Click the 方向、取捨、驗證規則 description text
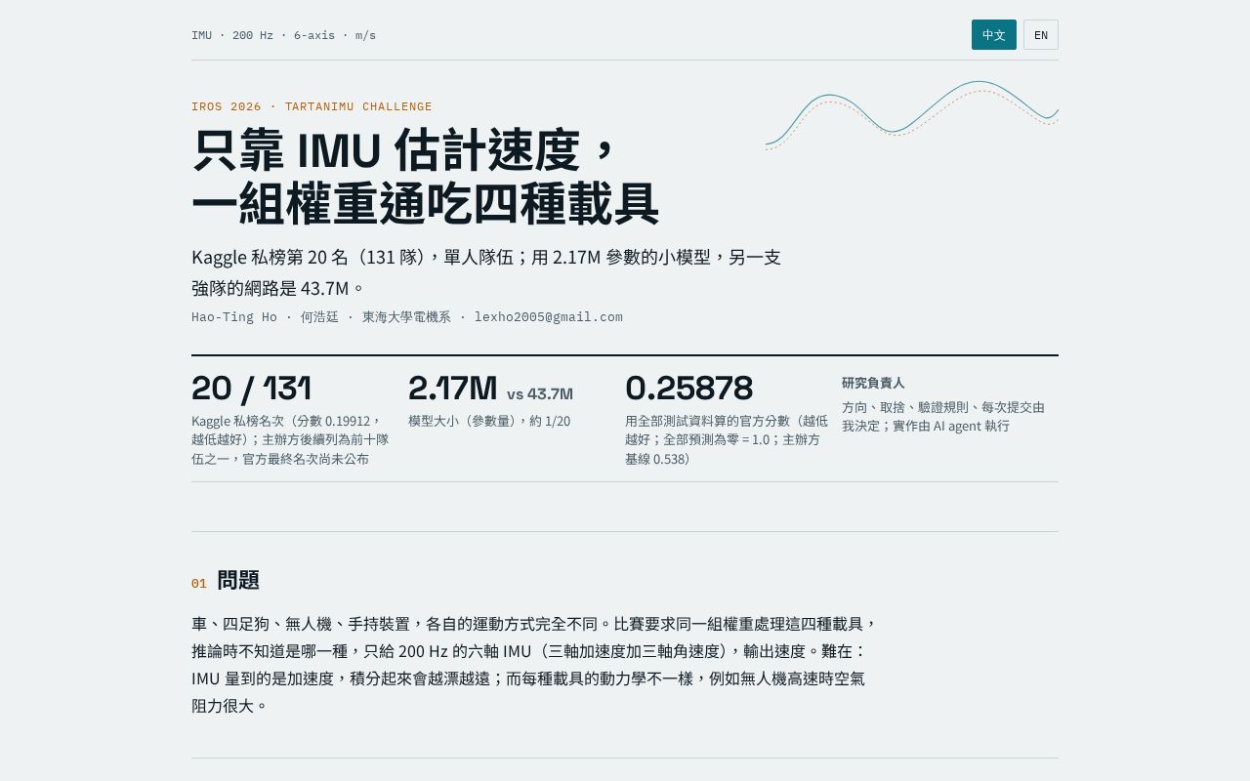This screenshot has height=781, width=1250. tap(943, 417)
